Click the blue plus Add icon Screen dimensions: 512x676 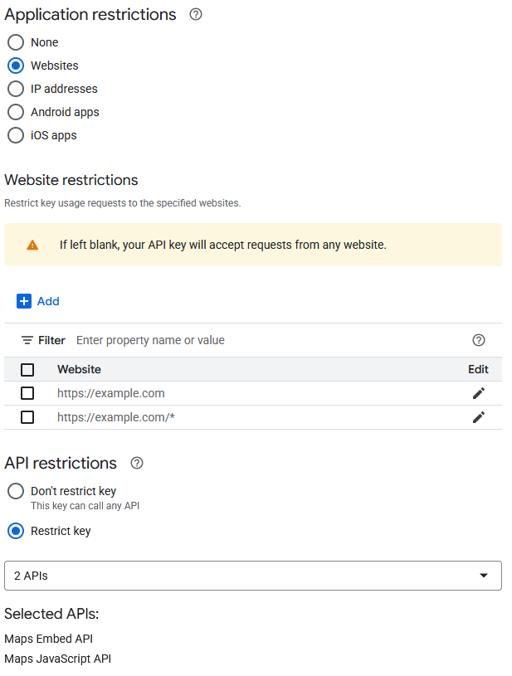click(24, 301)
